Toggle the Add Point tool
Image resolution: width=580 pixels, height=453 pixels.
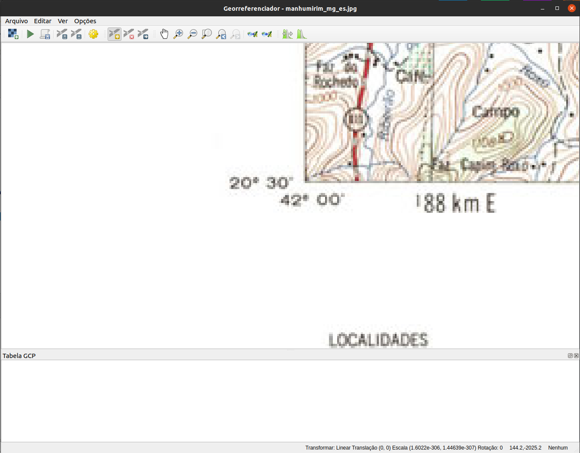click(x=115, y=34)
